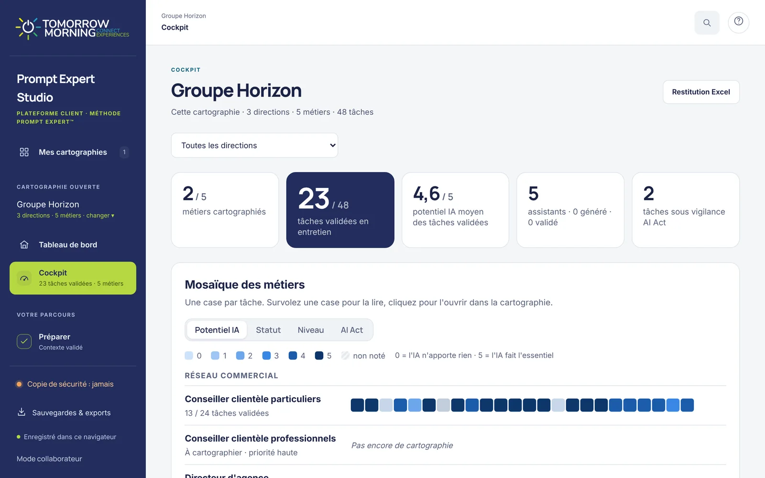Select the 2 / 5 métiers cartographiés card

(x=225, y=210)
